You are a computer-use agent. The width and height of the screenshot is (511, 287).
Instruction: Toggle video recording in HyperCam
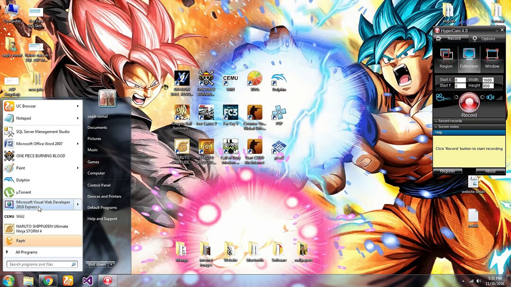(x=440, y=97)
